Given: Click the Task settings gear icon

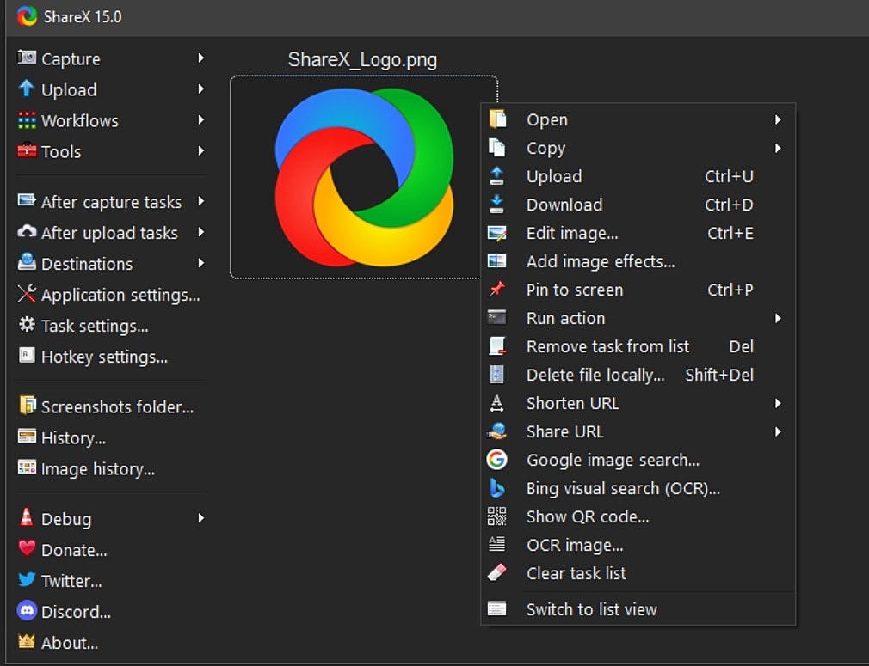Looking at the screenshot, I should click(27, 325).
